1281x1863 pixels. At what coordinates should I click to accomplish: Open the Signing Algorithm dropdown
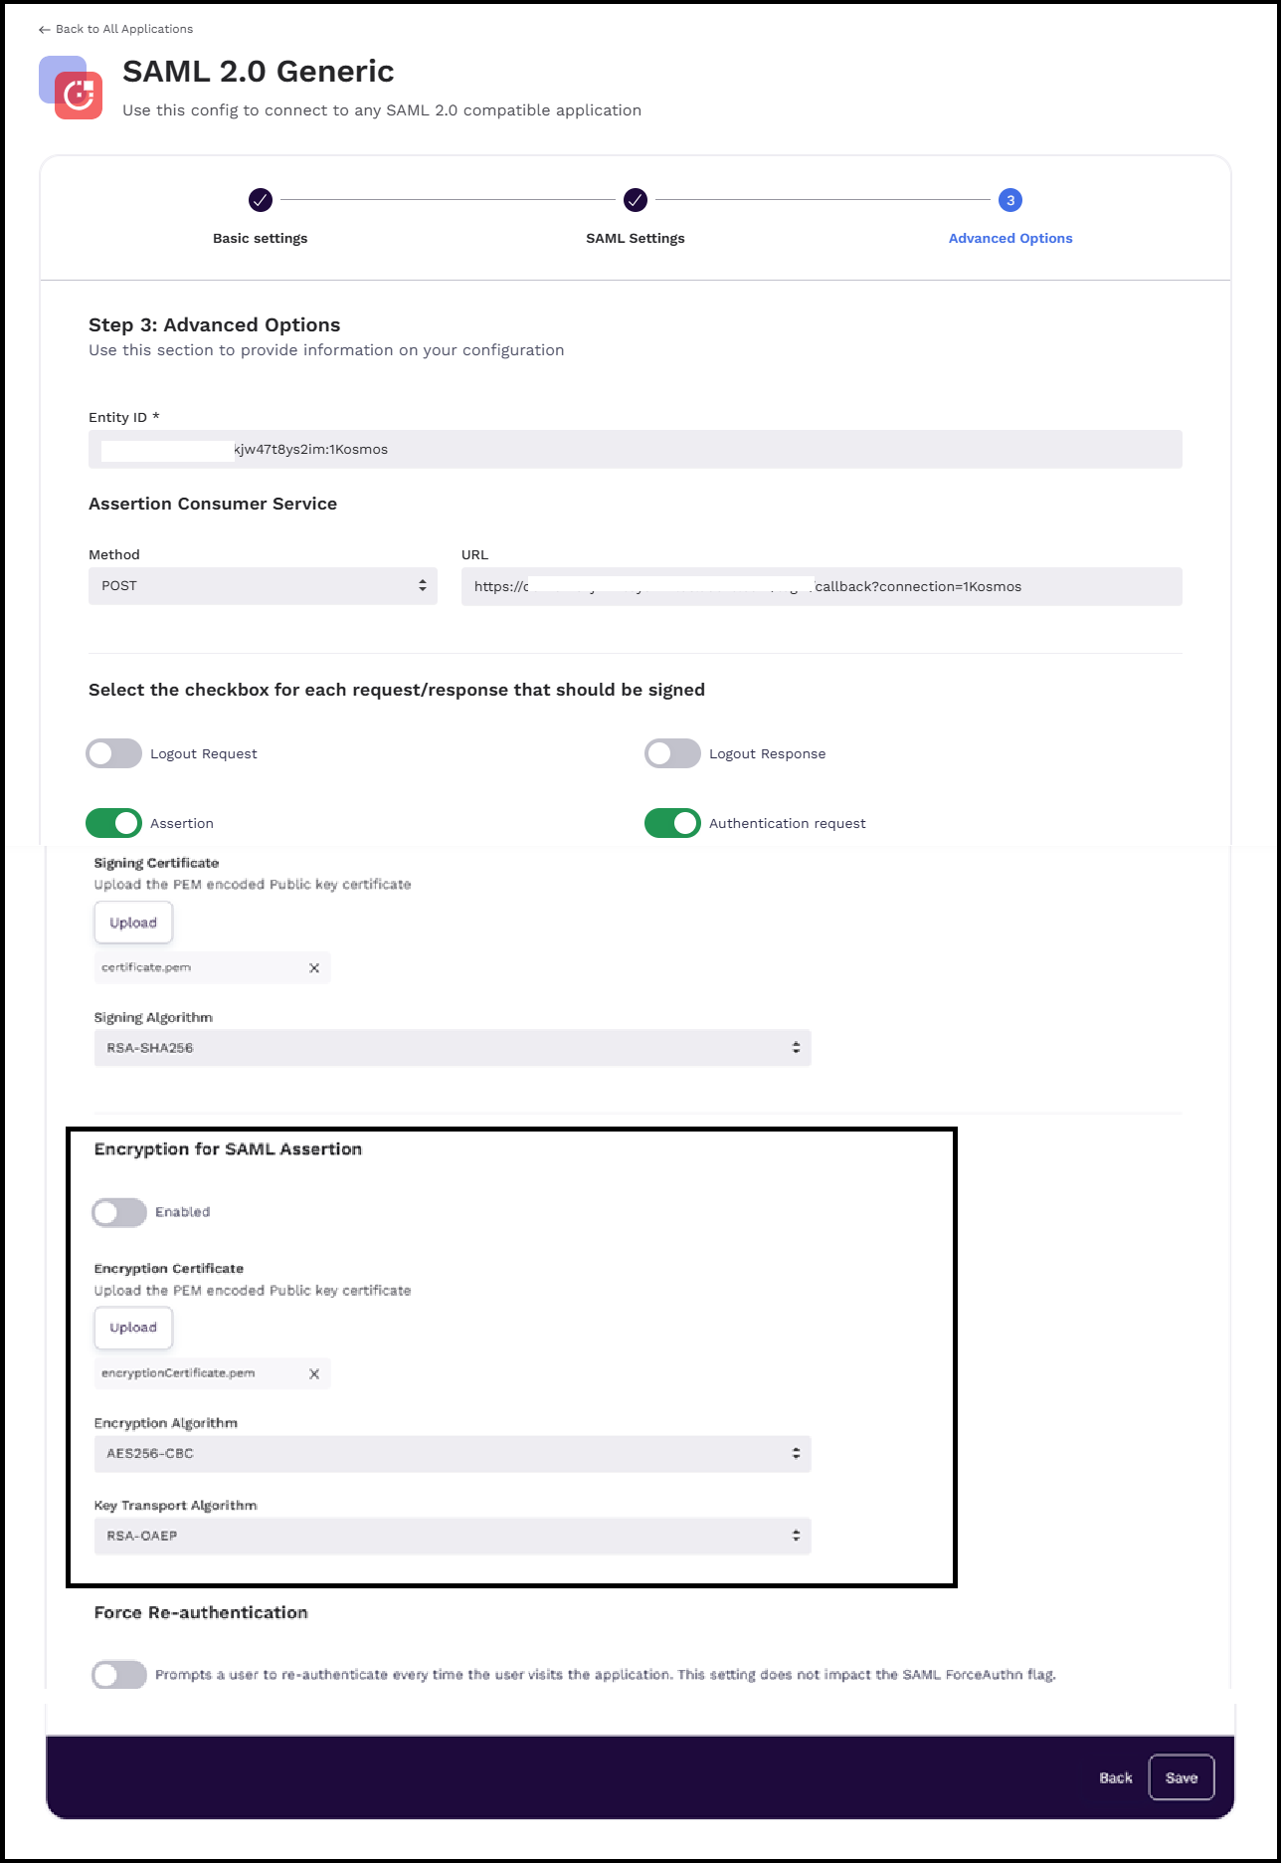(453, 1048)
